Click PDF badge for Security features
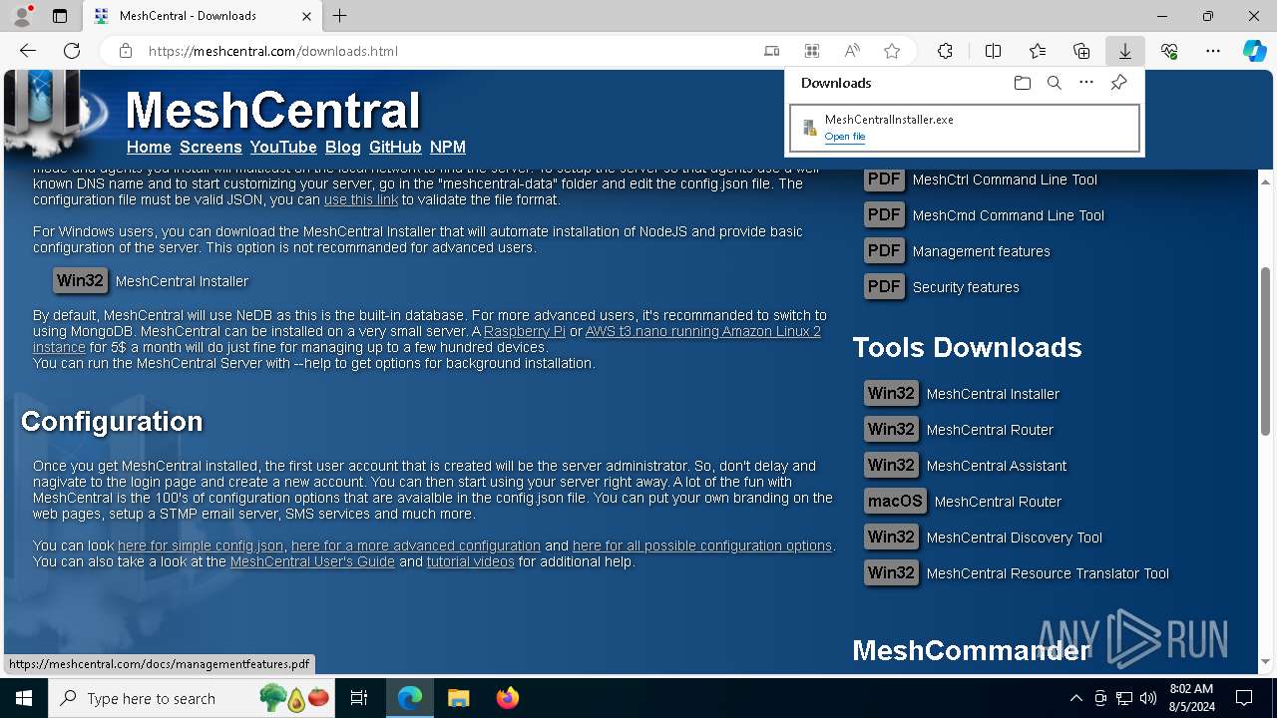This screenshot has height=718, width=1277. [884, 287]
